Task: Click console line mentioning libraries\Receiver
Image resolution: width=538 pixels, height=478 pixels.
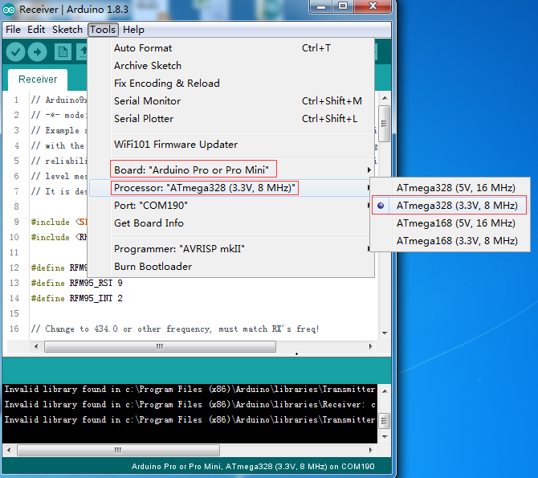Action: pyautogui.click(x=190, y=405)
